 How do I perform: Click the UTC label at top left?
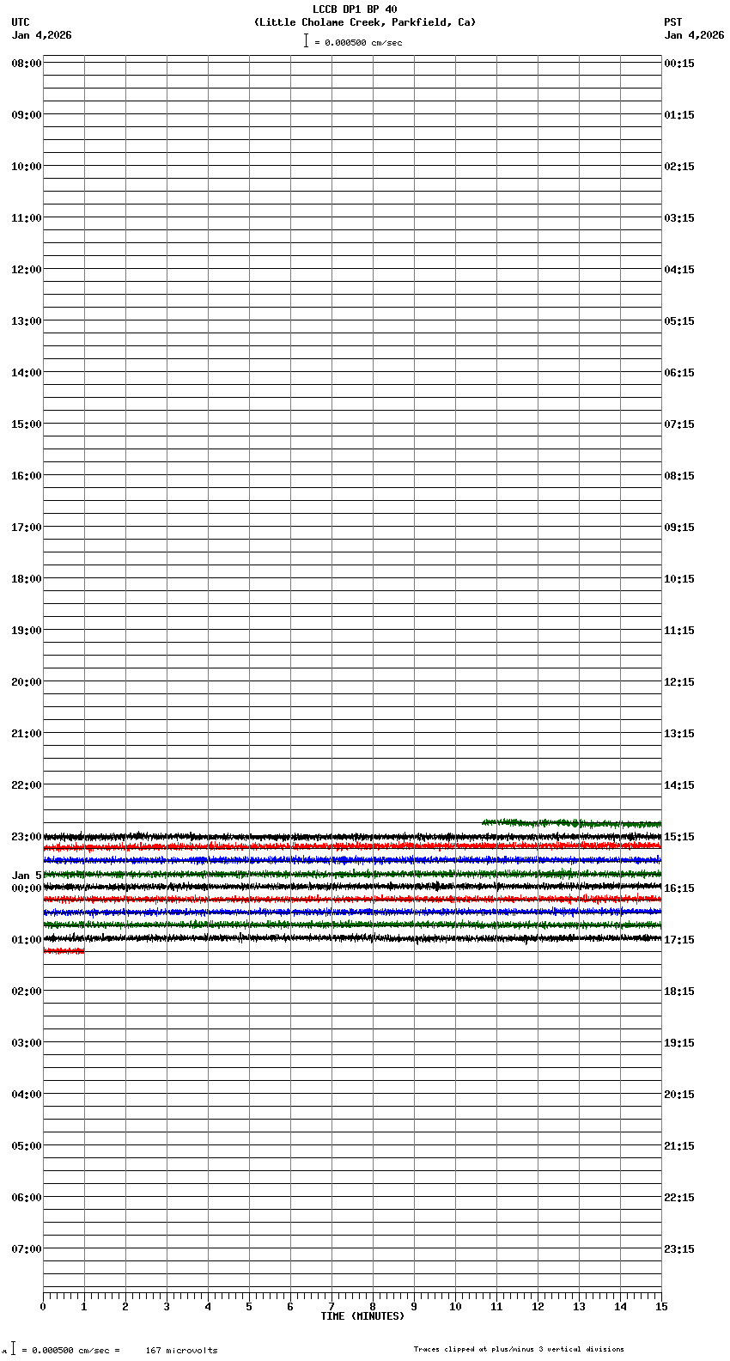point(21,22)
